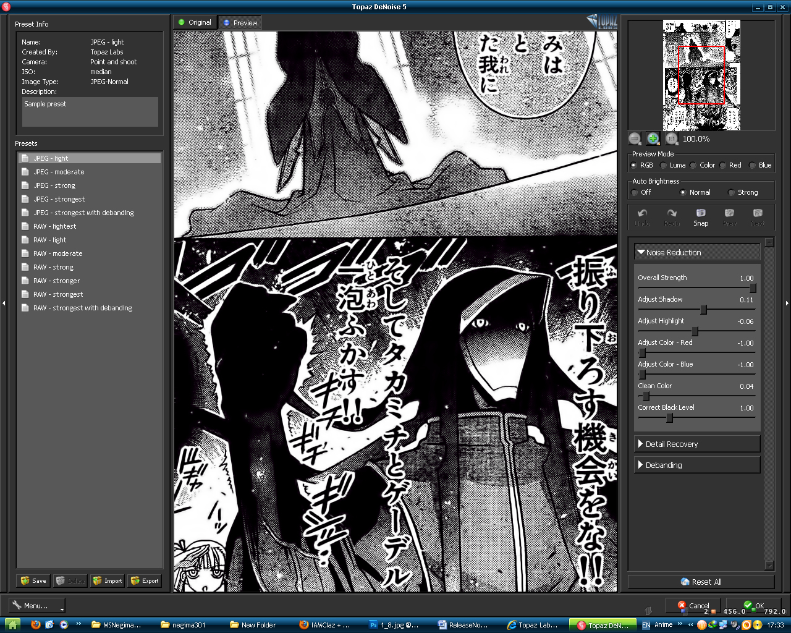
Task: Switch to the Preview tab
Action: tap(240, 23)
